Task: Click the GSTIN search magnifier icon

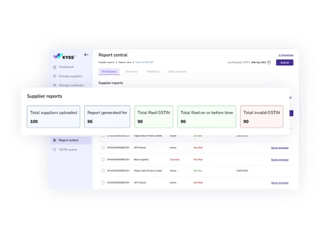Action: point(54,150)
